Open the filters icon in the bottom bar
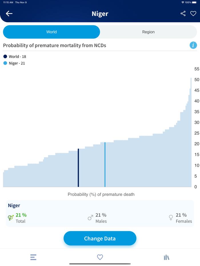The image size is (200, 266). pyautogui.click(x=33, y=257)
